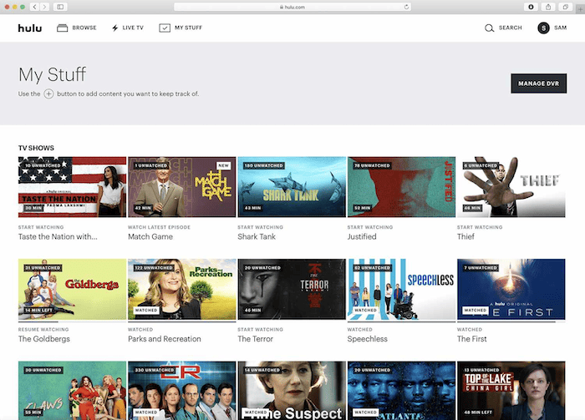
Task: Open the Justified thumbnail
Action: coord(401,187)
